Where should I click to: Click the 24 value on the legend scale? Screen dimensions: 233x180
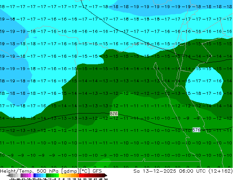click(x=79, y=179)
